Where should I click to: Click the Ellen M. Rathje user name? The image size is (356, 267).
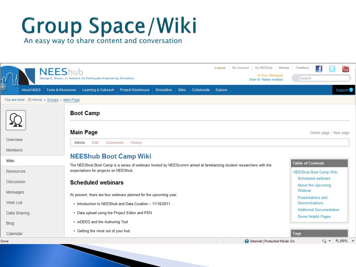[x=266, y=80]
